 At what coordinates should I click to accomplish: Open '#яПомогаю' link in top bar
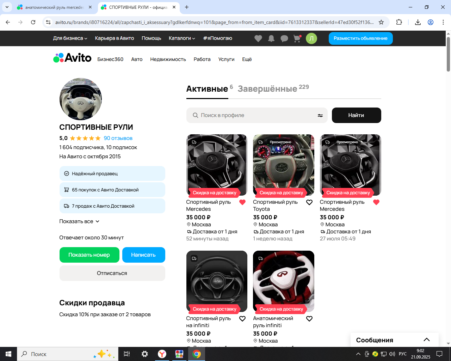(x=218, y=38)
